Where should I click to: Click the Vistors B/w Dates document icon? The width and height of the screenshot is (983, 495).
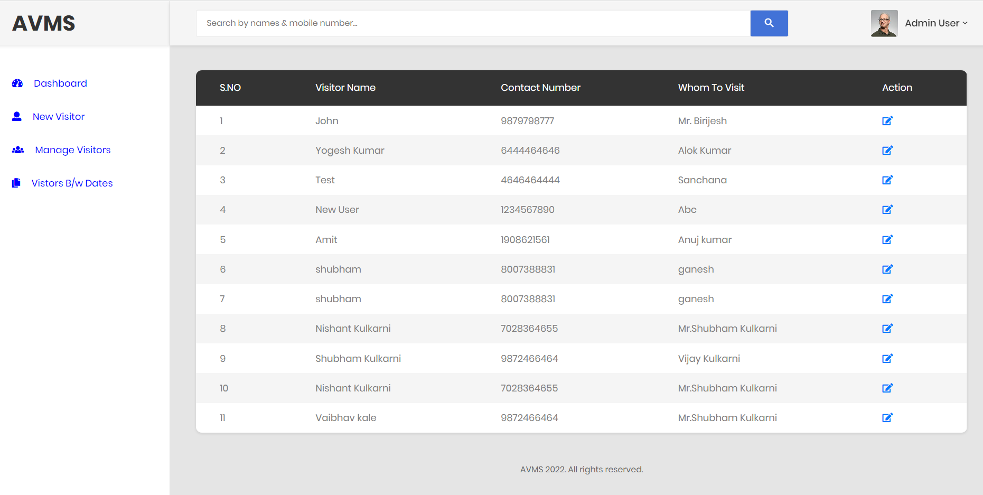point(16,182)
